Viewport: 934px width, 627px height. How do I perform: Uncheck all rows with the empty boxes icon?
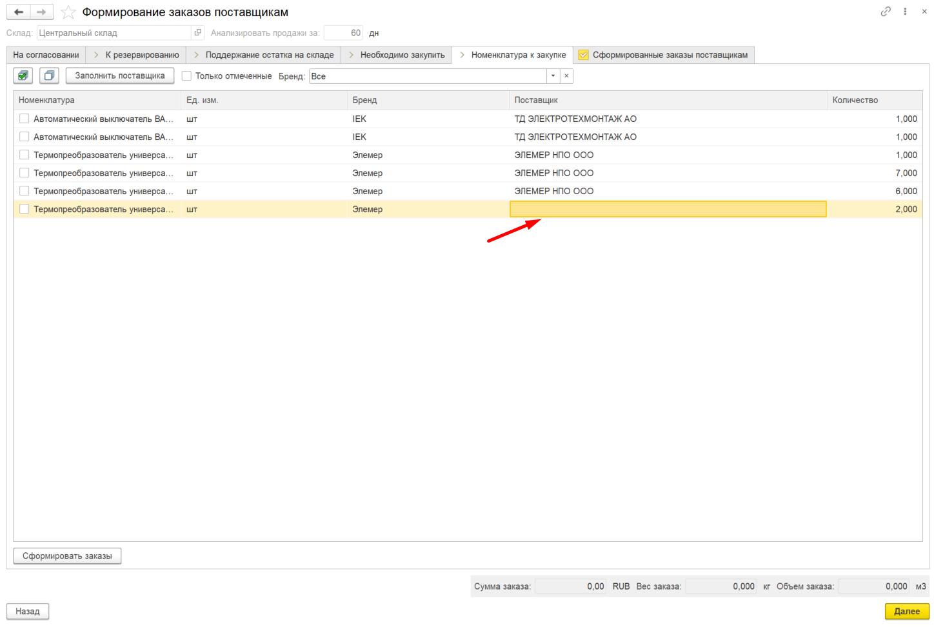pos(49,76)
